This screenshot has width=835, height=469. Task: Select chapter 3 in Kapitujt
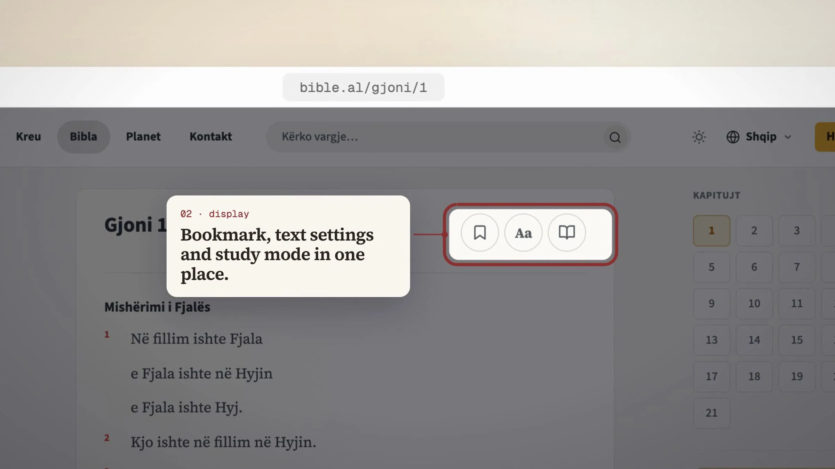(x=797, y=231)
